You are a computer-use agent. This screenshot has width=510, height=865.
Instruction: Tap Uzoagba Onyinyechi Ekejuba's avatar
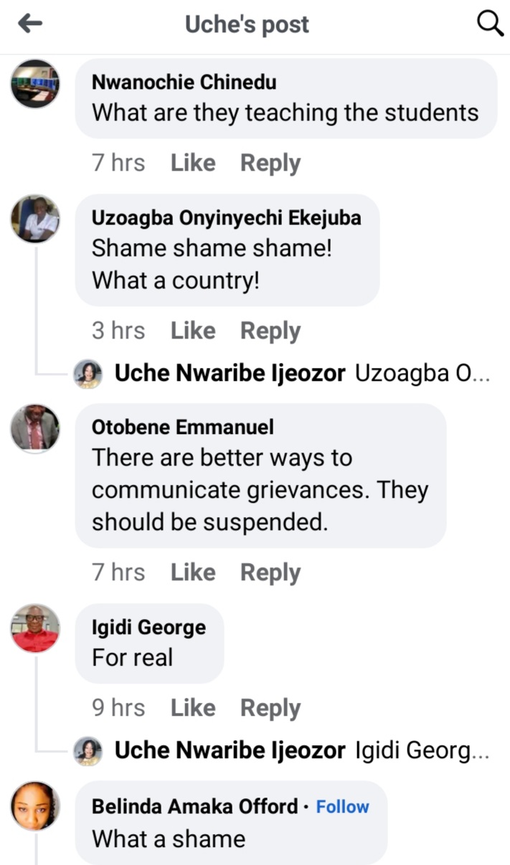[35, 218]
